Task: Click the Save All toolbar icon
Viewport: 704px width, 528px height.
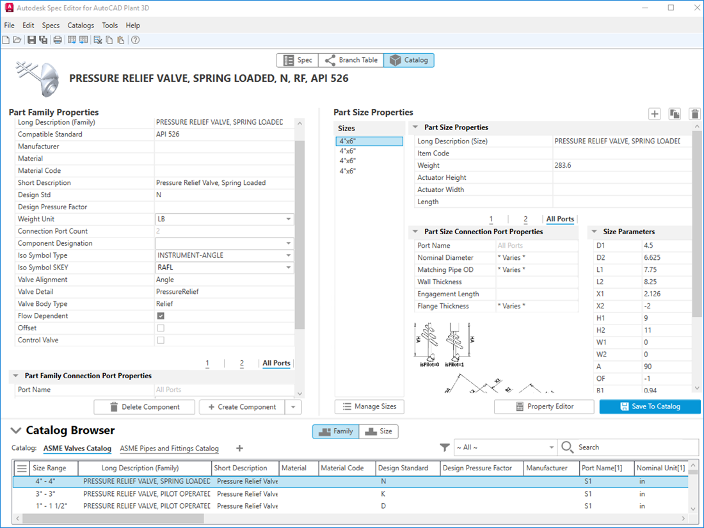Action: click(x=43, y=40)
